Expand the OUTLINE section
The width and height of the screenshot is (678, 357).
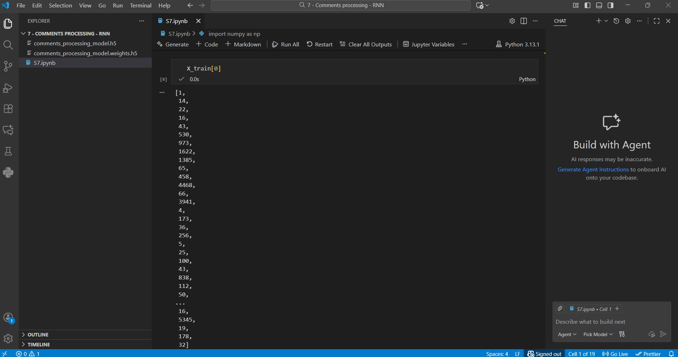pos(38,335)
